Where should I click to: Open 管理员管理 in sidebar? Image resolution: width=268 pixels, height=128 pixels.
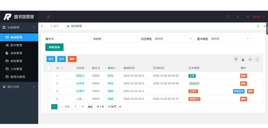point(19,77)
